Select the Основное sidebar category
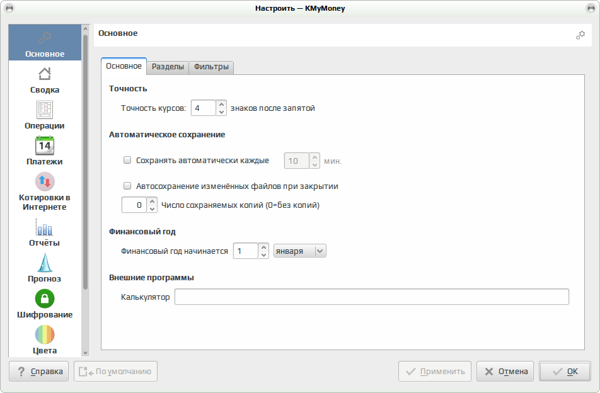 pos(45,42)
